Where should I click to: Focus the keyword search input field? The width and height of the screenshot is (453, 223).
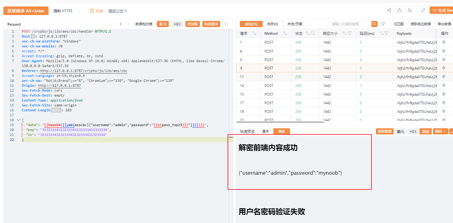350,24
